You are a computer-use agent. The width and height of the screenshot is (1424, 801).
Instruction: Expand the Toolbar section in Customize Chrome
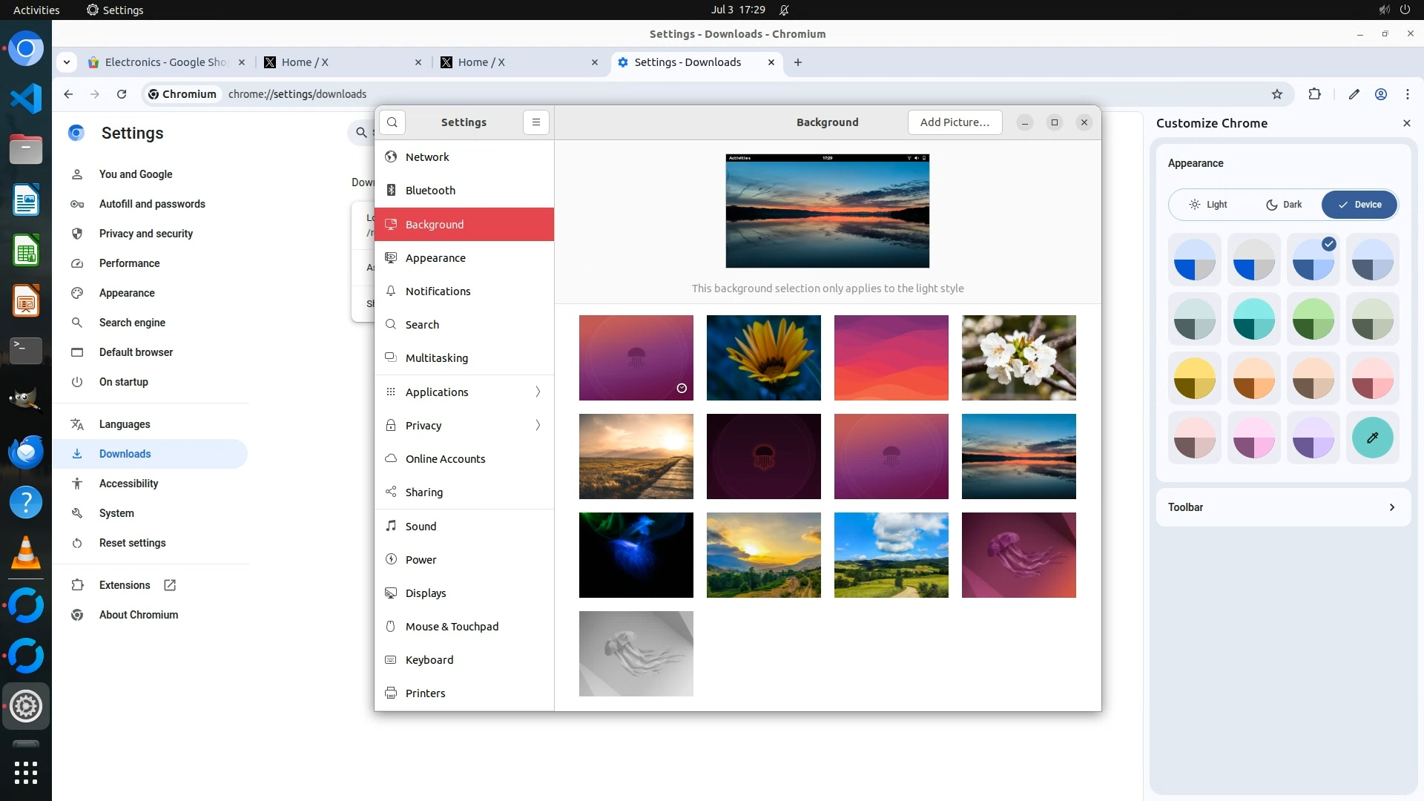(x=1282, y=507)
